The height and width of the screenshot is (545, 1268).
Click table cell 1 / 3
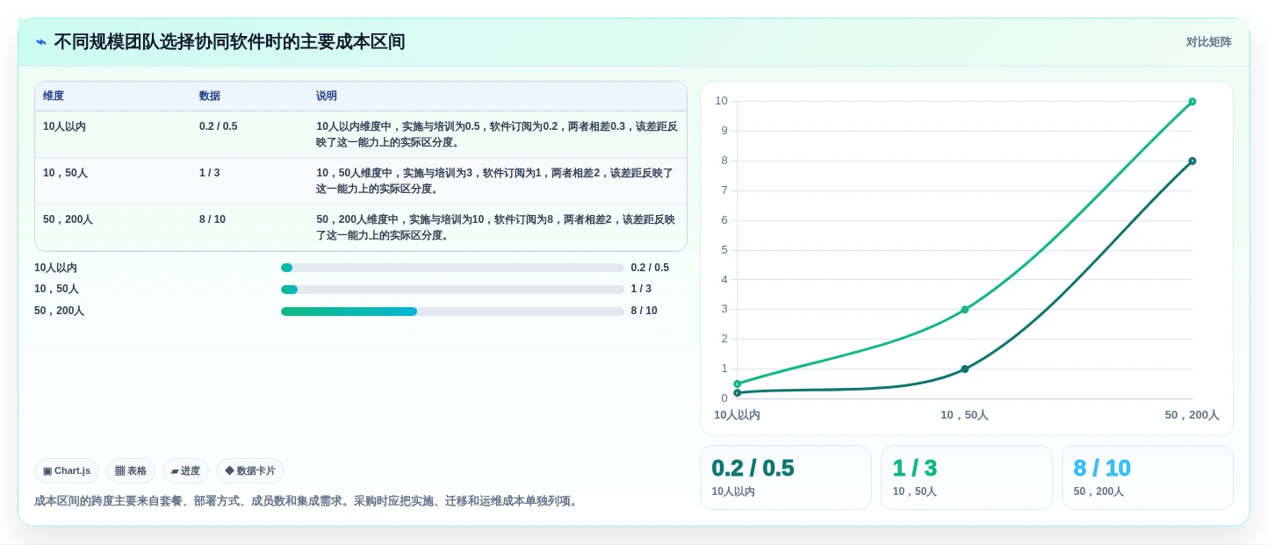pyautogui.click(x=209, y=173)
